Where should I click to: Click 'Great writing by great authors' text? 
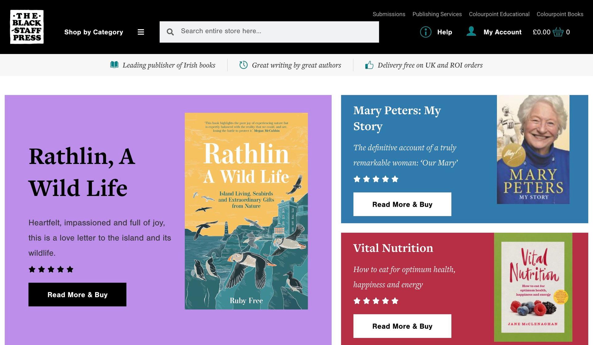296,65
